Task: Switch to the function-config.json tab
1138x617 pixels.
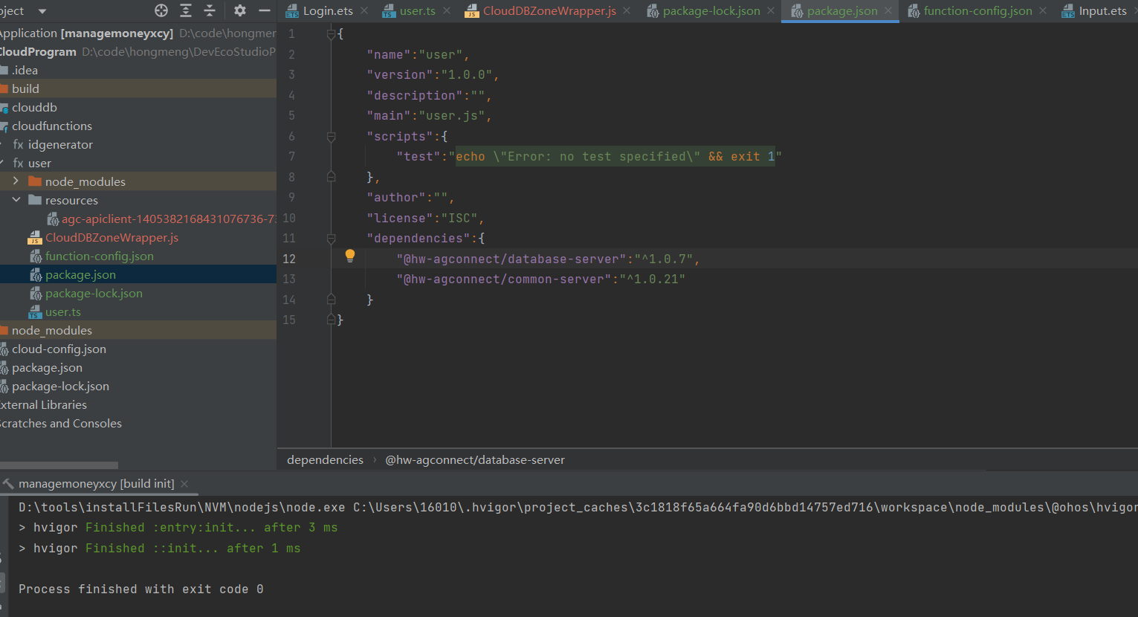Action: pyautogui.click(x=977, y=11)
